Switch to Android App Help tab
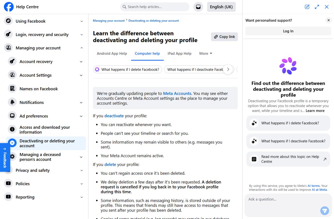Viewport: 334px width, 219px height. click(112, 54)
